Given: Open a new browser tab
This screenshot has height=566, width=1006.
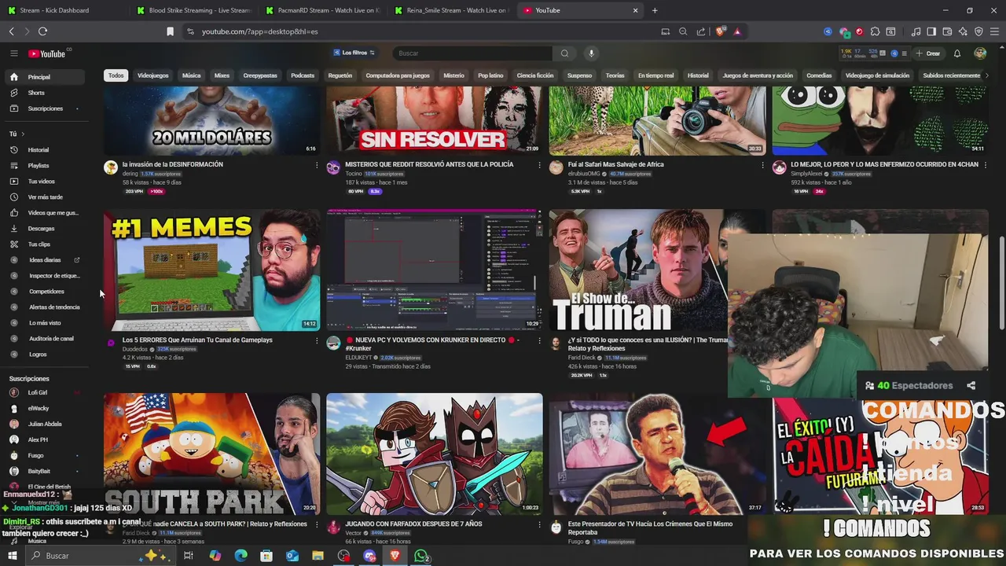Looking at the screenshot, I should (655, 10).
